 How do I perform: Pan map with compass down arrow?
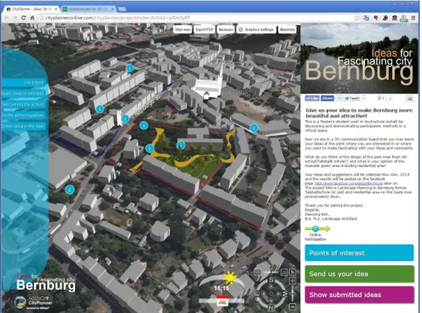(x=271, y=301)
